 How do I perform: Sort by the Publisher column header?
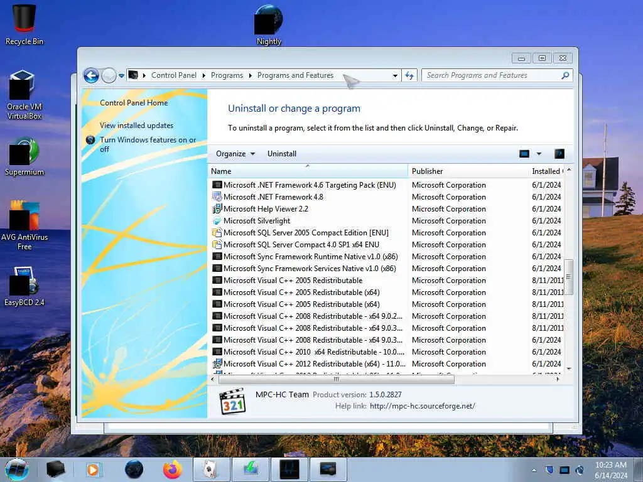[x=468, y=171]
